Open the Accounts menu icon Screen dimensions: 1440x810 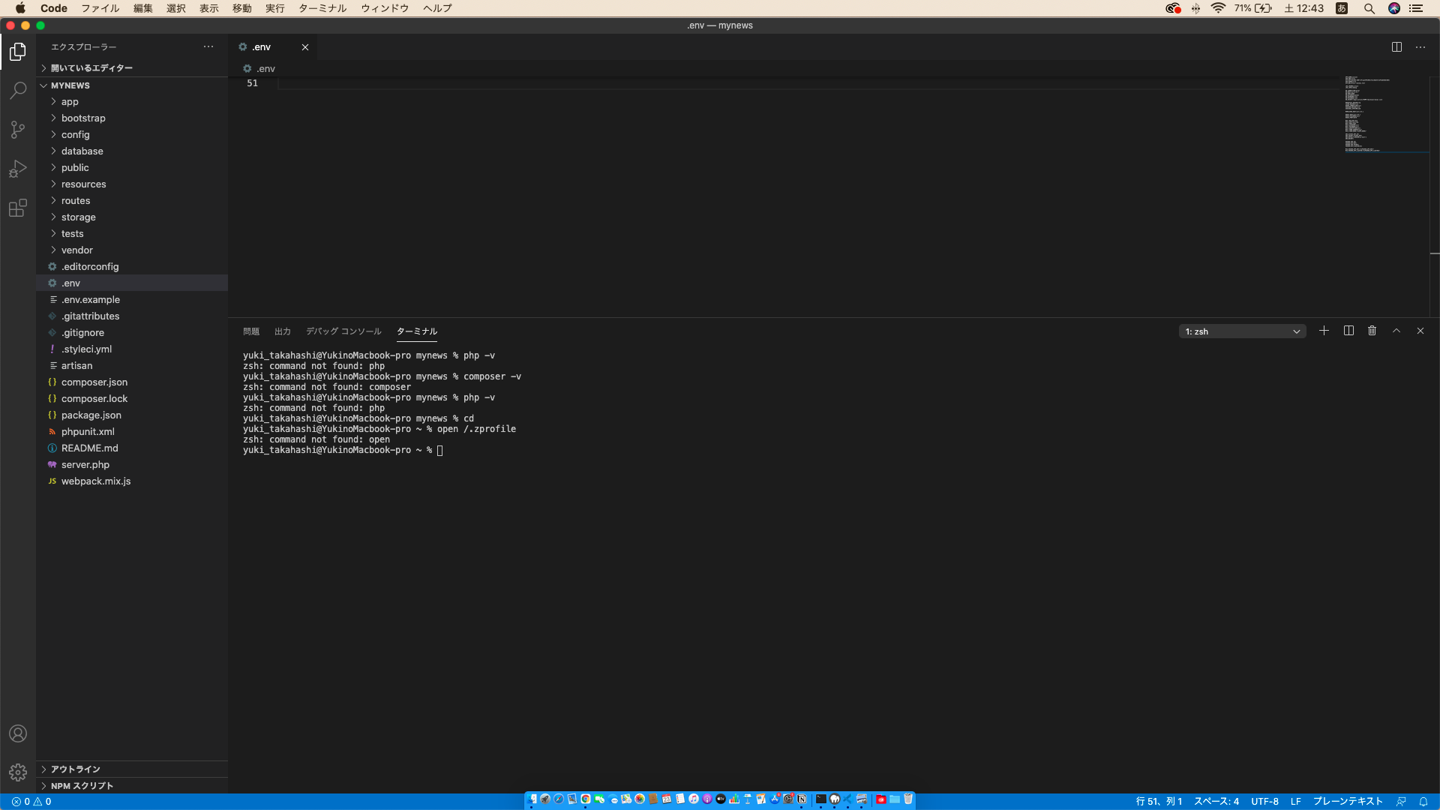click(x=18, y=733)
